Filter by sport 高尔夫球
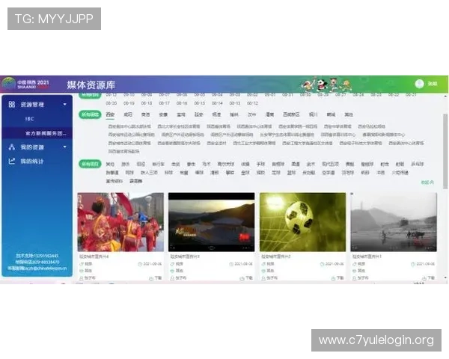 (x=226, y=164)
